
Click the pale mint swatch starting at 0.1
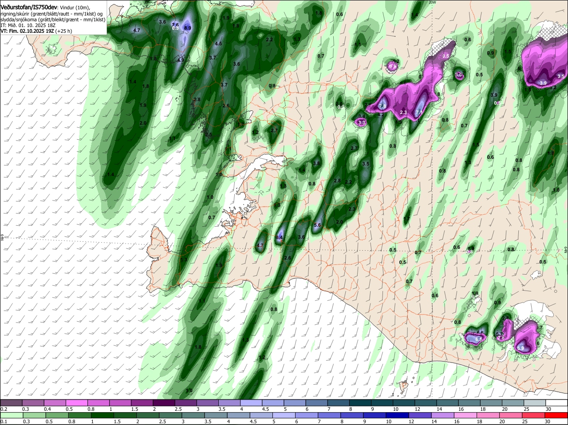[x=11, y=415]
